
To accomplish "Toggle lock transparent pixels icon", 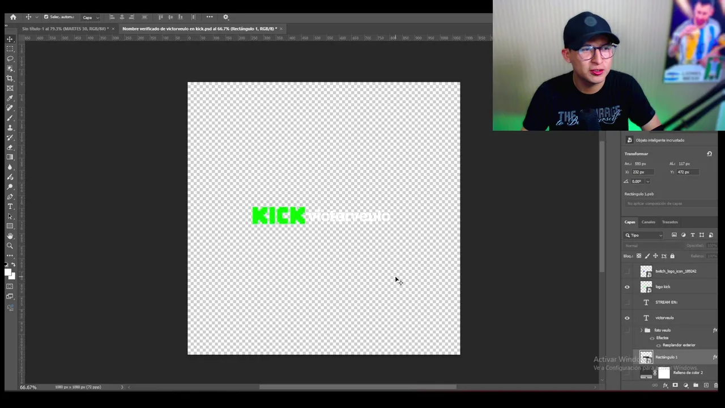I will 639,256.
